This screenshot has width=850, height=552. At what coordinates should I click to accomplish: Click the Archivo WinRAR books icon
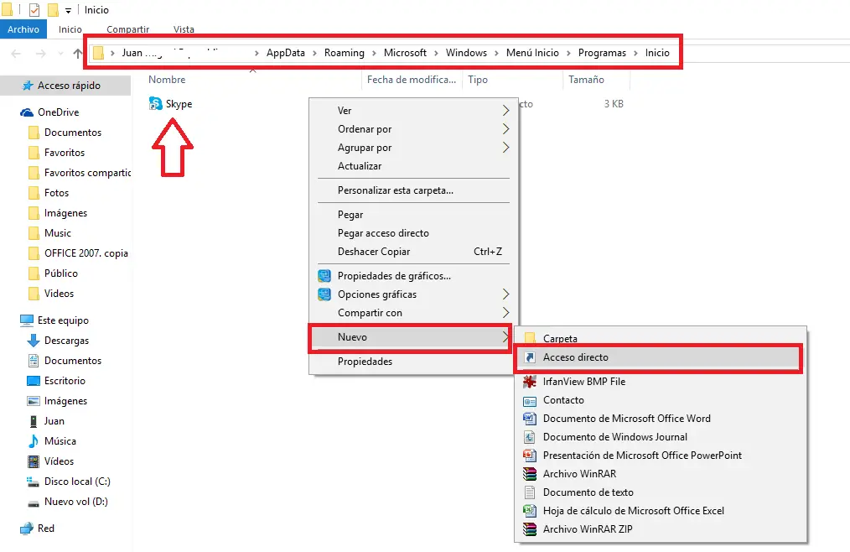[x=530, y=474]
